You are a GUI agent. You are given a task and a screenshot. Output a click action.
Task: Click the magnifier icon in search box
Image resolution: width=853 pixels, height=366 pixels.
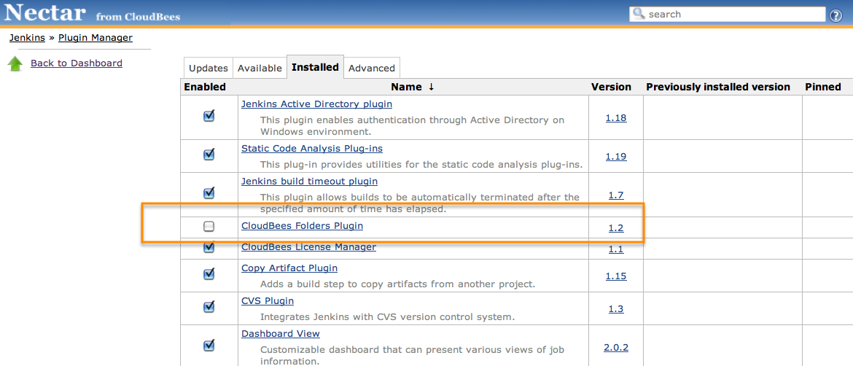coord(639,14)
